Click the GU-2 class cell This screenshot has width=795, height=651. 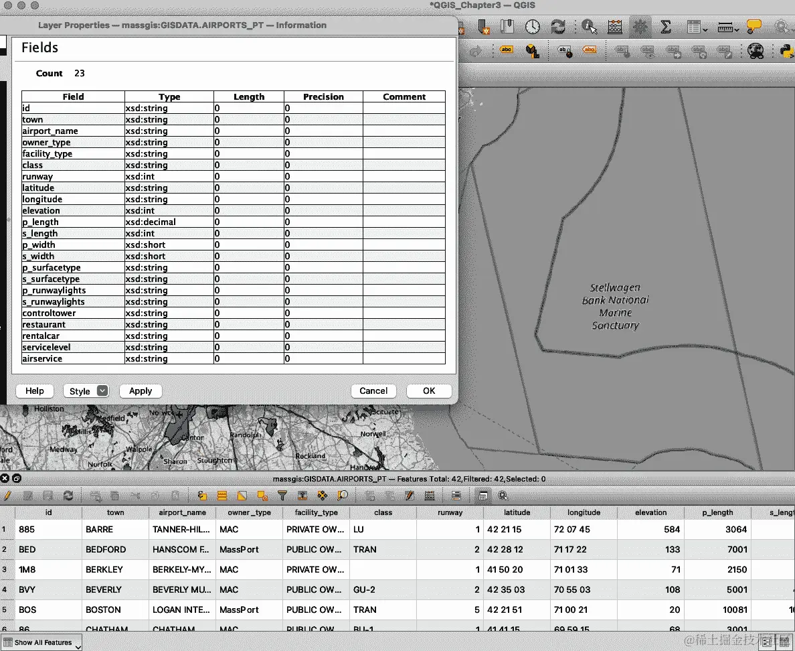click(x=383, y=589)
